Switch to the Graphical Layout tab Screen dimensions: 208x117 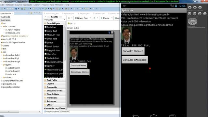click(52, 112)
